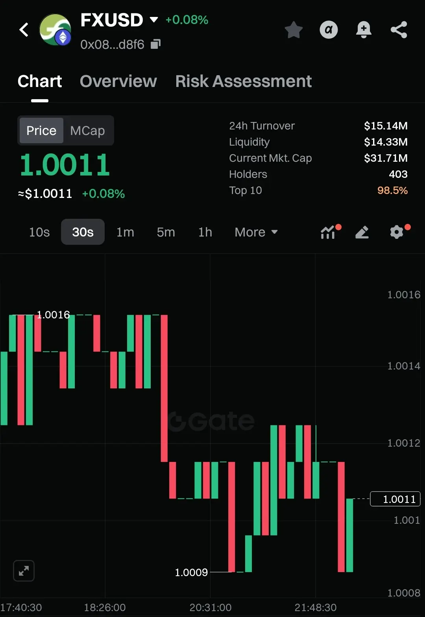Image resolution: width=425 pixels, height=617 pixels.
Task: Add FXUSD to favorites with star
Action: [x=294, y=30]
